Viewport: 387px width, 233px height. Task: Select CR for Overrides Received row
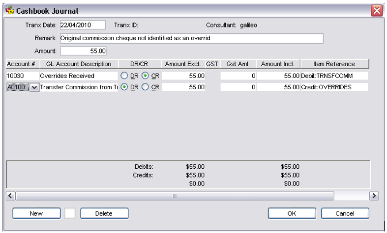[145, 76]
